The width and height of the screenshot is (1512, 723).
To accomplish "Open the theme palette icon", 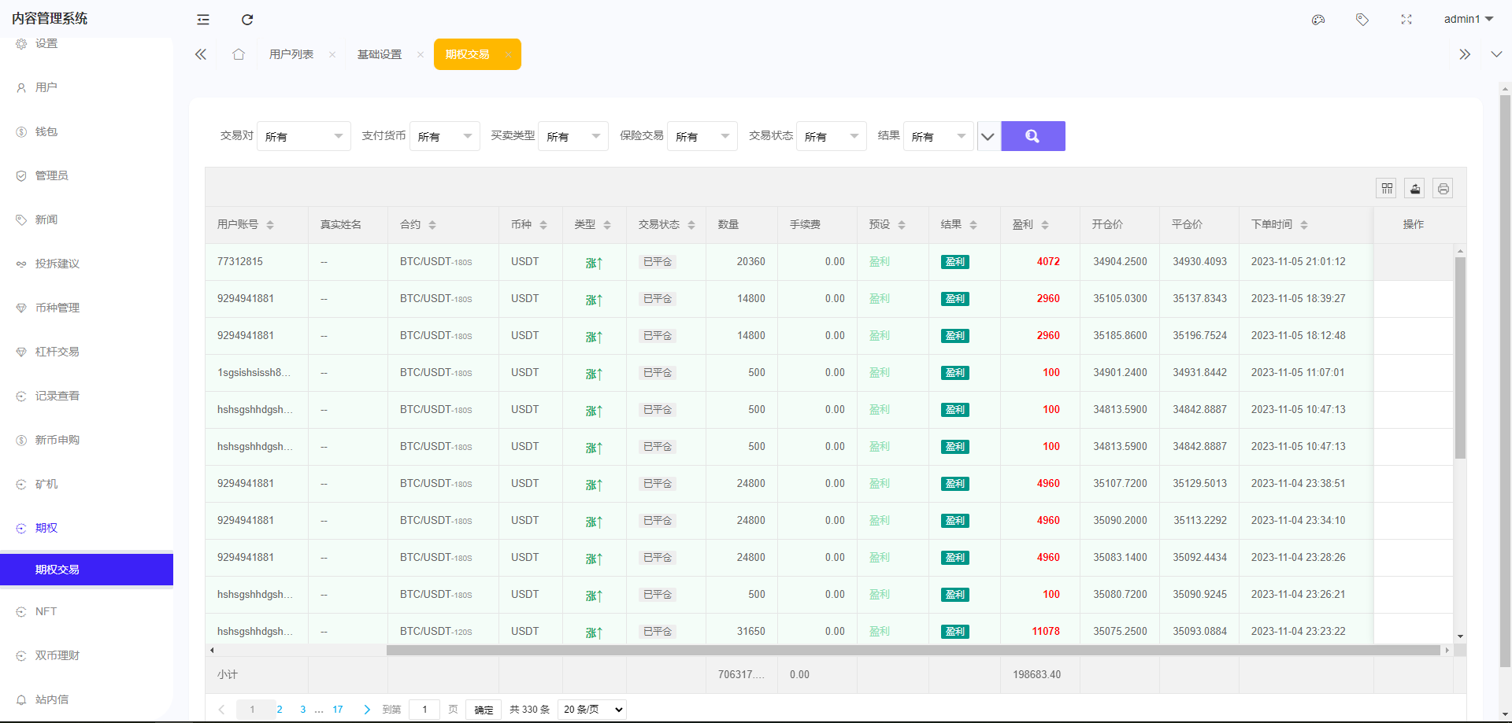I will point(1317,20).
